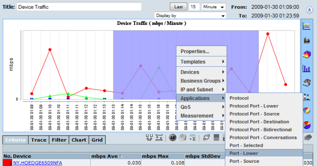Collapse the header with double-chevron icon
Screen dimensions: 317x166
[309, 10]
